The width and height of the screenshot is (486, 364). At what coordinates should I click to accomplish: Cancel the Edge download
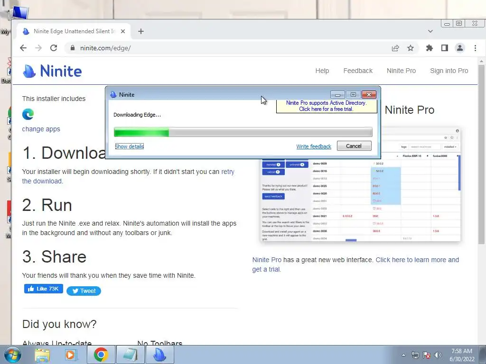(x=354, y=146)
